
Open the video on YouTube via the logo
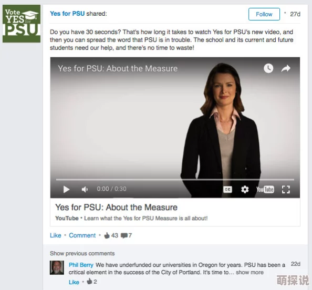point(265,189)
